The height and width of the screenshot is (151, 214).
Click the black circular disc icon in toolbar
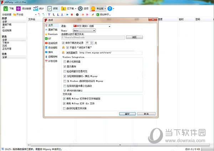coord(77,15)
